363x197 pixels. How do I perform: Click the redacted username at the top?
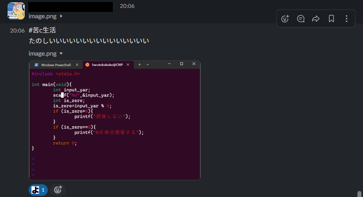point(71,7)
